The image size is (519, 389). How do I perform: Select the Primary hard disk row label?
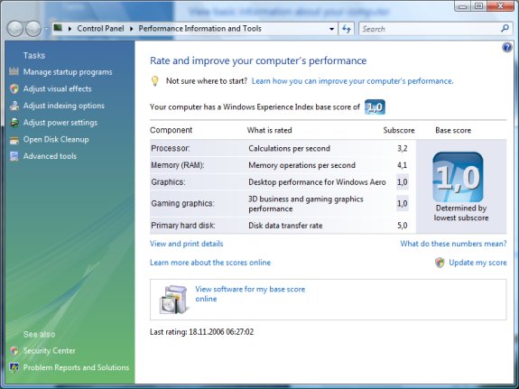coord(182,226)
